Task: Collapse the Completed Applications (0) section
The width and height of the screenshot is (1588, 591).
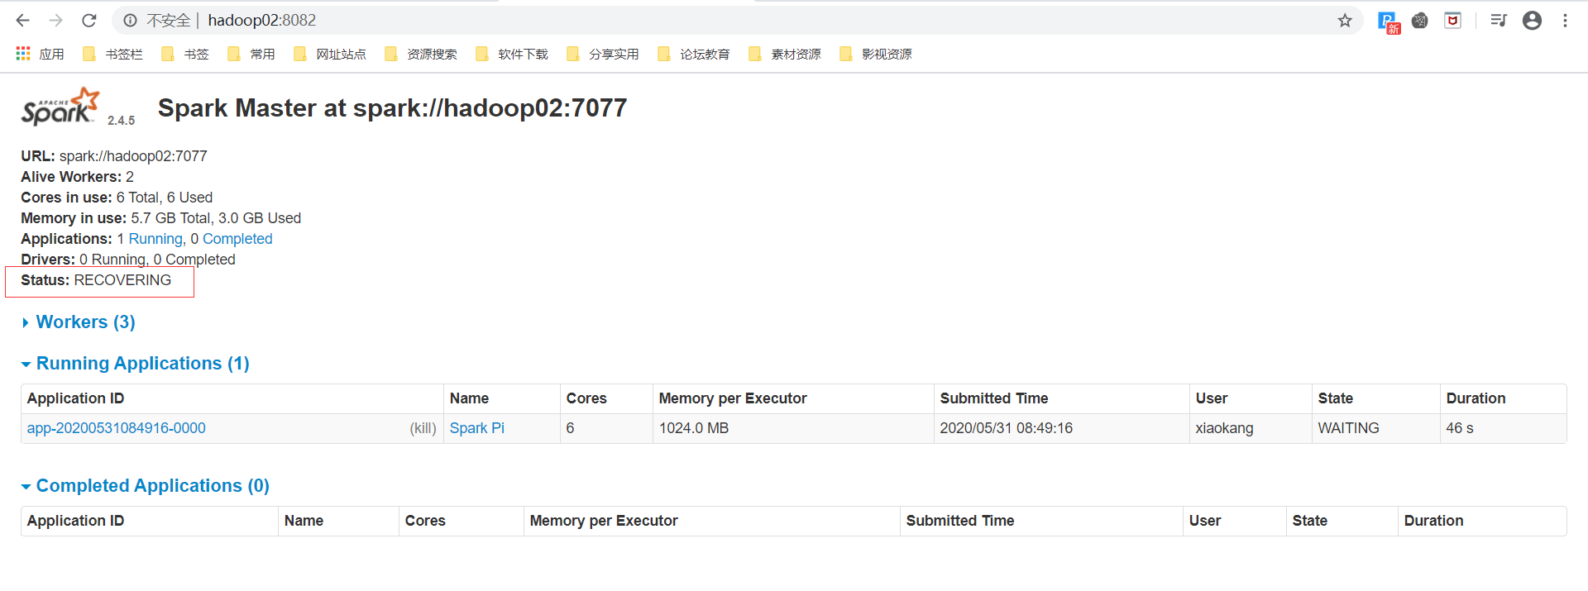Action: pos(146,486)
